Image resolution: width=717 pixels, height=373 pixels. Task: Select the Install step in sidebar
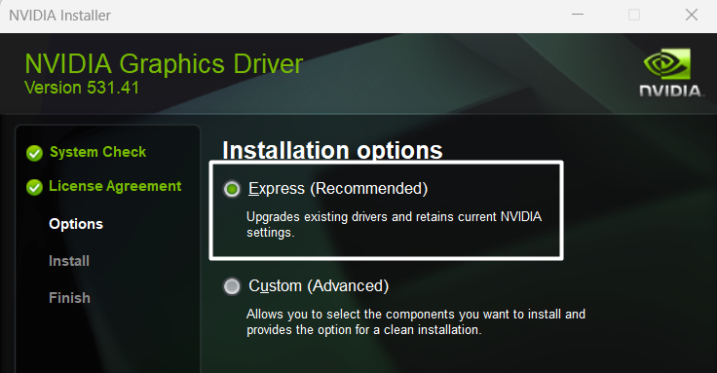point(69,261)
